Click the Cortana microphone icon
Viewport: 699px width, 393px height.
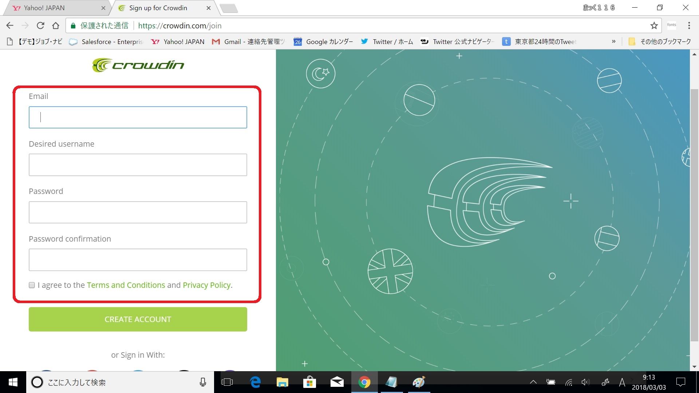tap(203, 382)
